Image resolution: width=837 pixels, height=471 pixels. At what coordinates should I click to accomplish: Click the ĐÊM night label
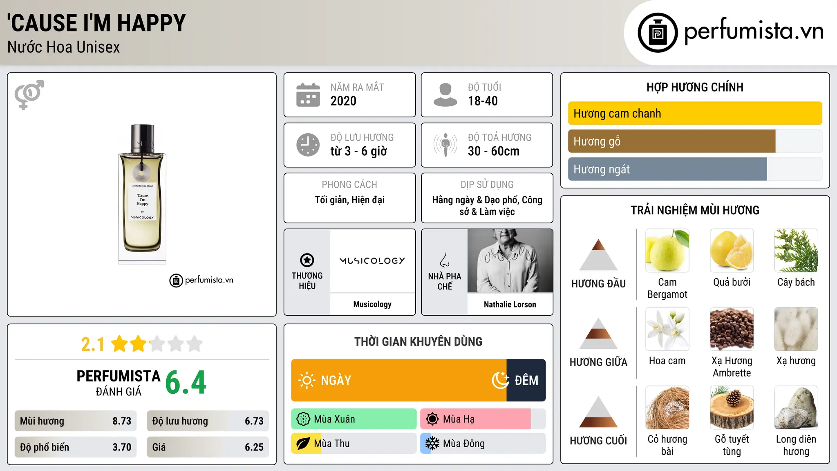click(526, 380)
